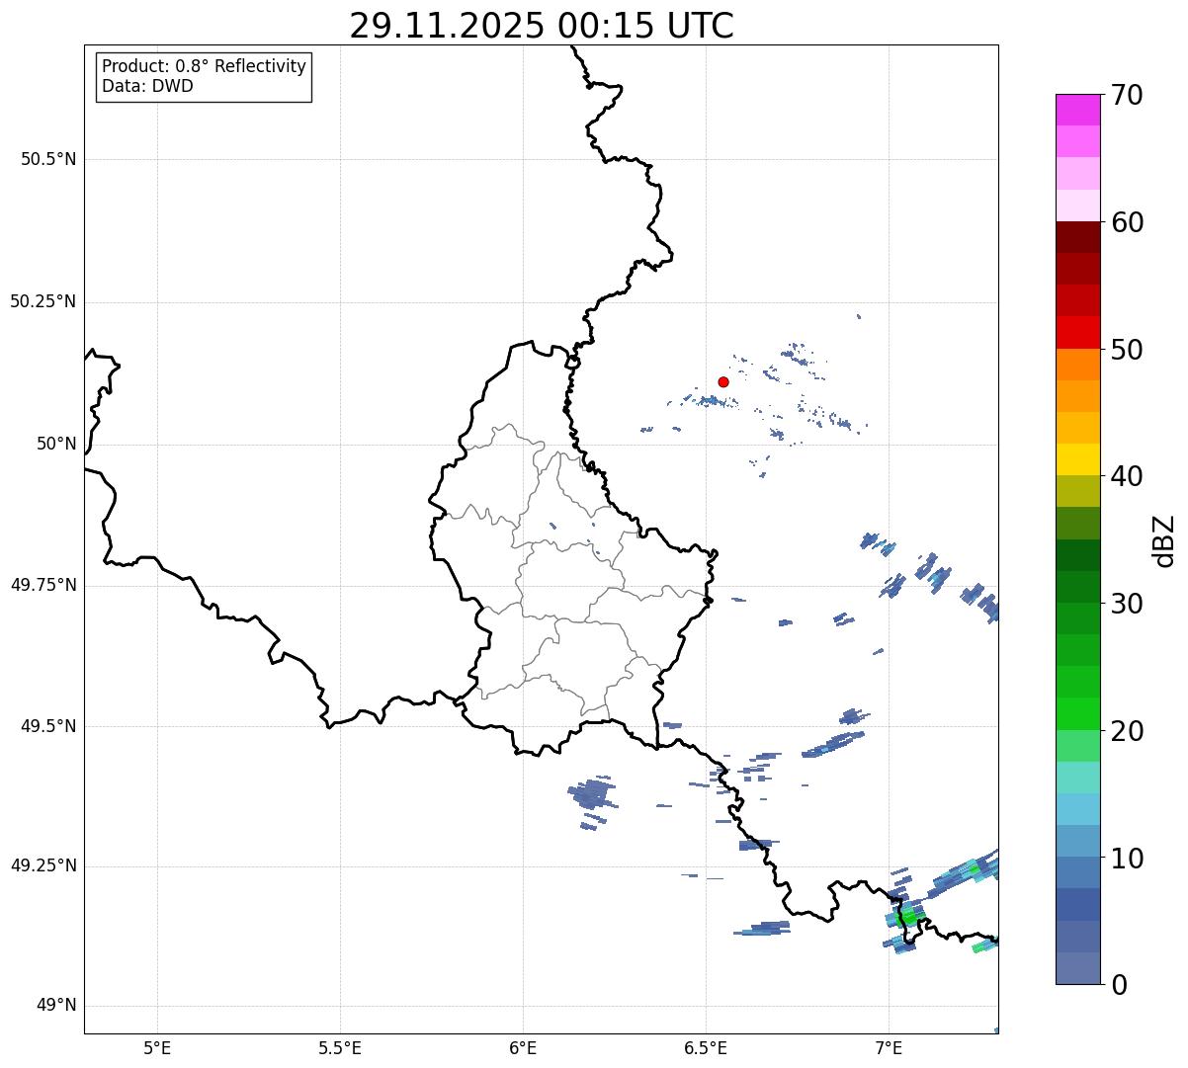Screen dimensions: 1188x1068
Task: Click the 49.75°N latitude label
Action: 43,585
